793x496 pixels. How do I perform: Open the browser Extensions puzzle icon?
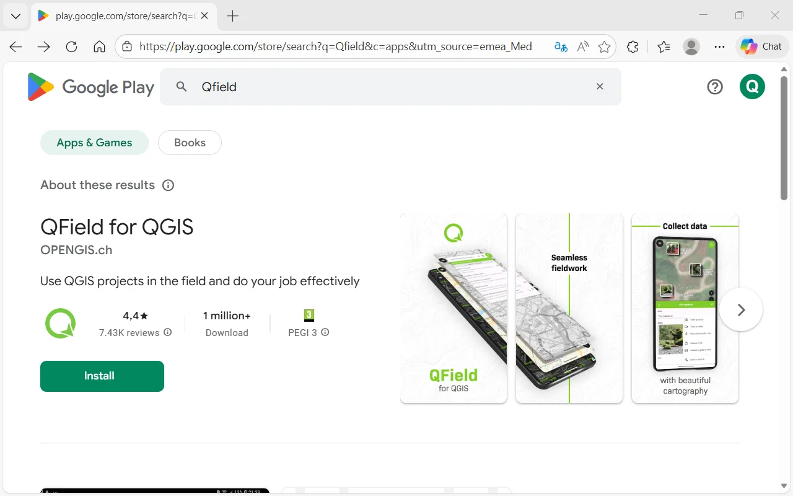[633, 46]
